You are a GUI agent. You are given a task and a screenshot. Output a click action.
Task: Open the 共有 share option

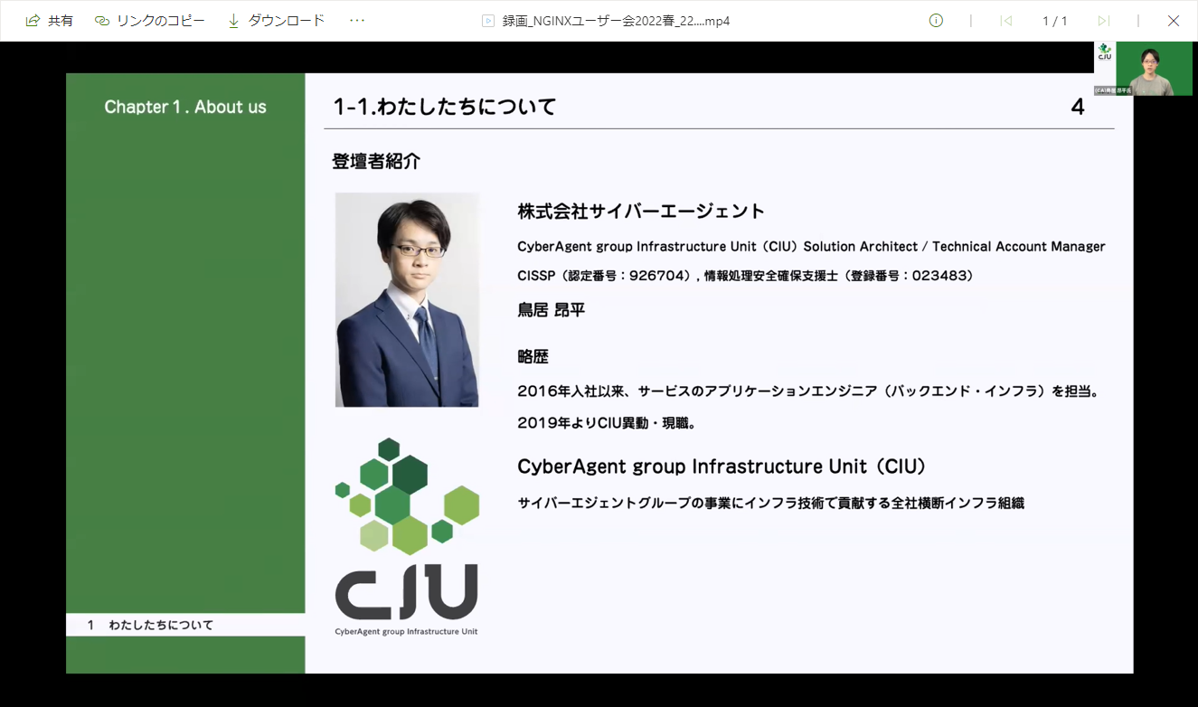(49, 21)
